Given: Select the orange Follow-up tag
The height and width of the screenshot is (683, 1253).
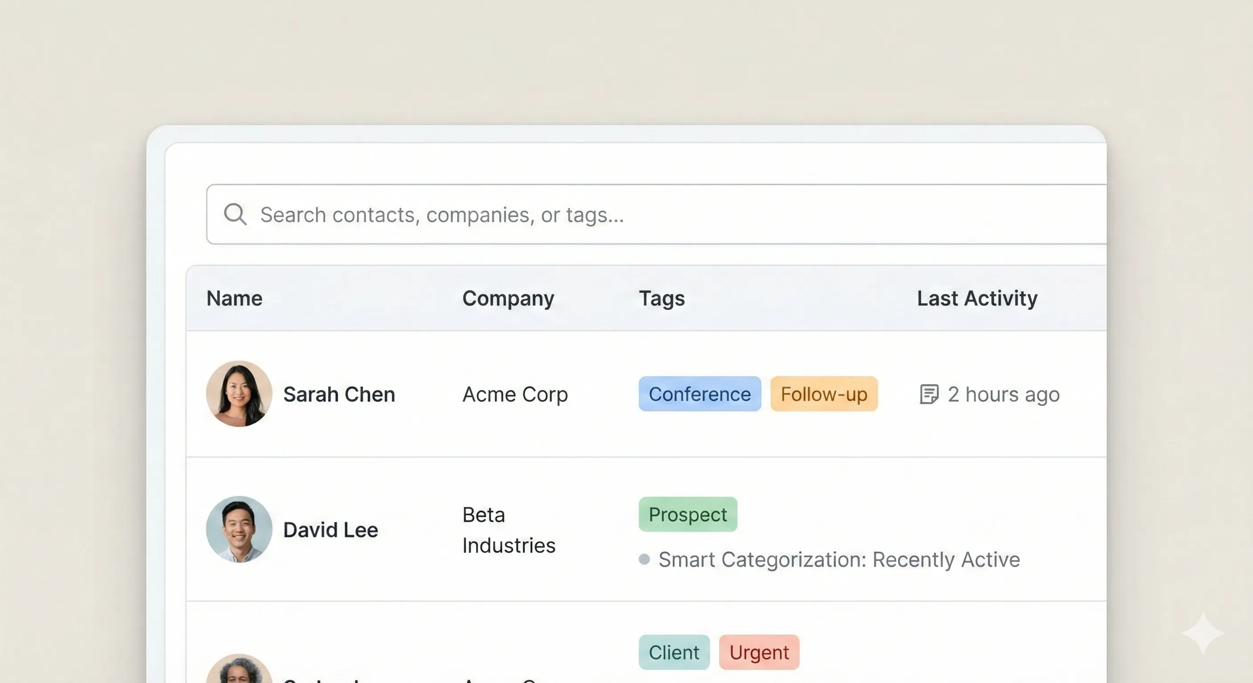Looking at the screenshot, I should [824, 394].
